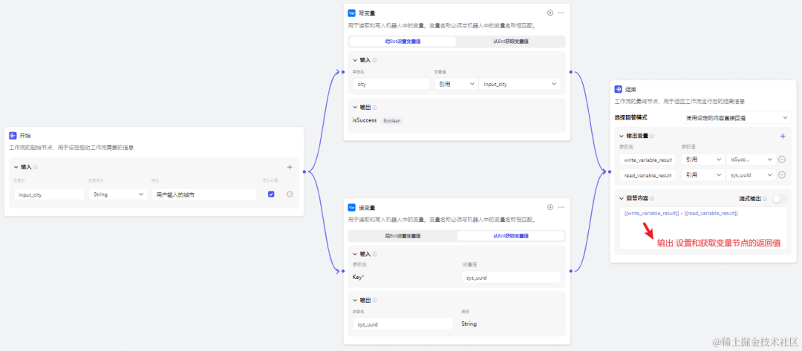Click the Var icon of 写变量 node

[352, 13]
